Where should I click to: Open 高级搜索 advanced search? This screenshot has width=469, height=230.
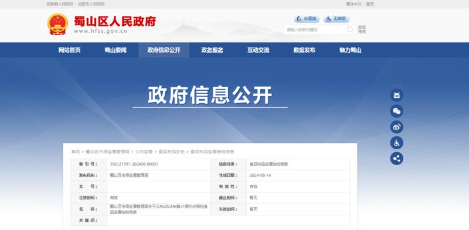(362, 29)
